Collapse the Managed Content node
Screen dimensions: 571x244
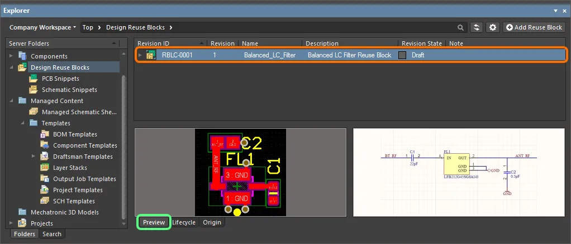[11, 101]
